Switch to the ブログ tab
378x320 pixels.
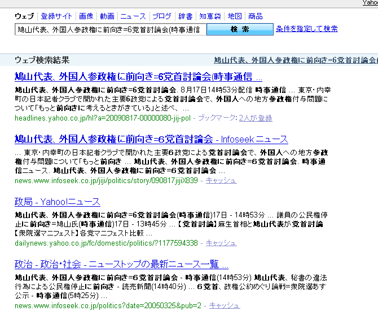(162, 16)
